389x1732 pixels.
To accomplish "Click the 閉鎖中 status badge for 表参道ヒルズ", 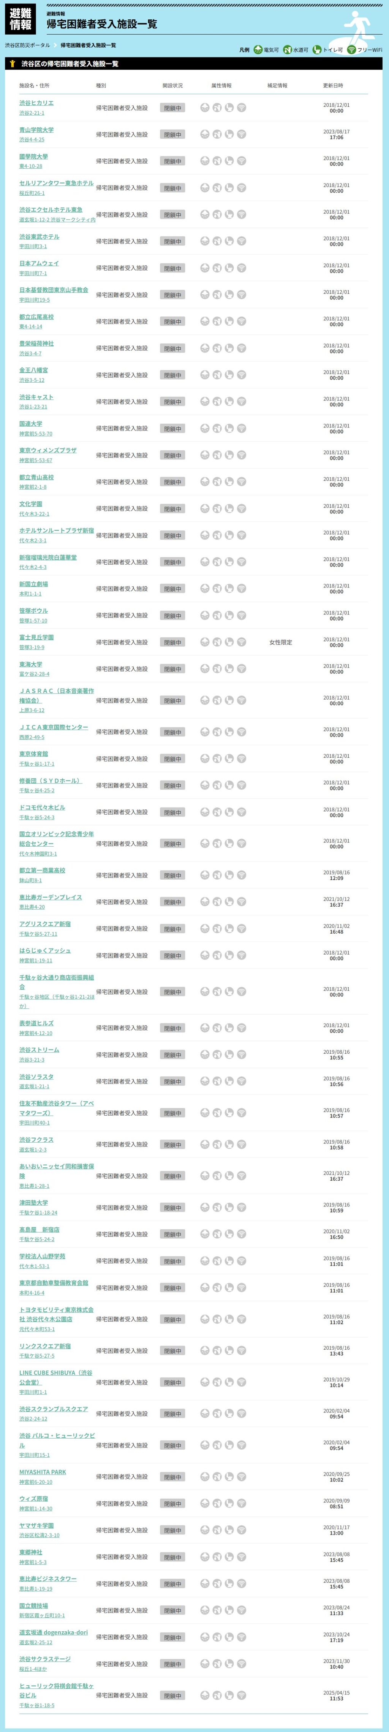I will tap(172, 1028).
